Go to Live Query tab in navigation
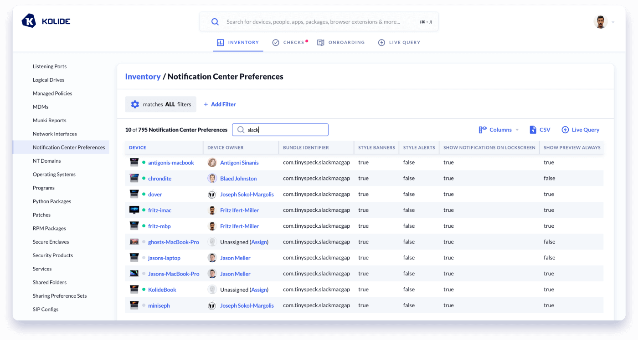638x340 pixels. tap(399, 43)
